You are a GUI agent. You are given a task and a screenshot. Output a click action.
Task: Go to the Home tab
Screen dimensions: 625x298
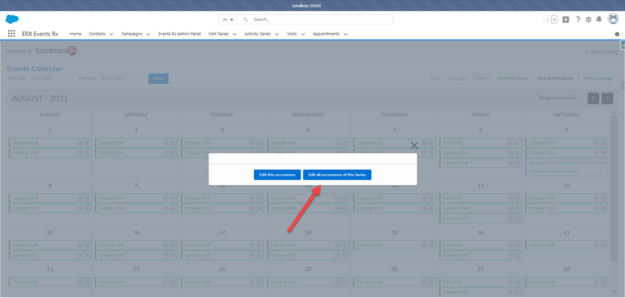point(75,34)
